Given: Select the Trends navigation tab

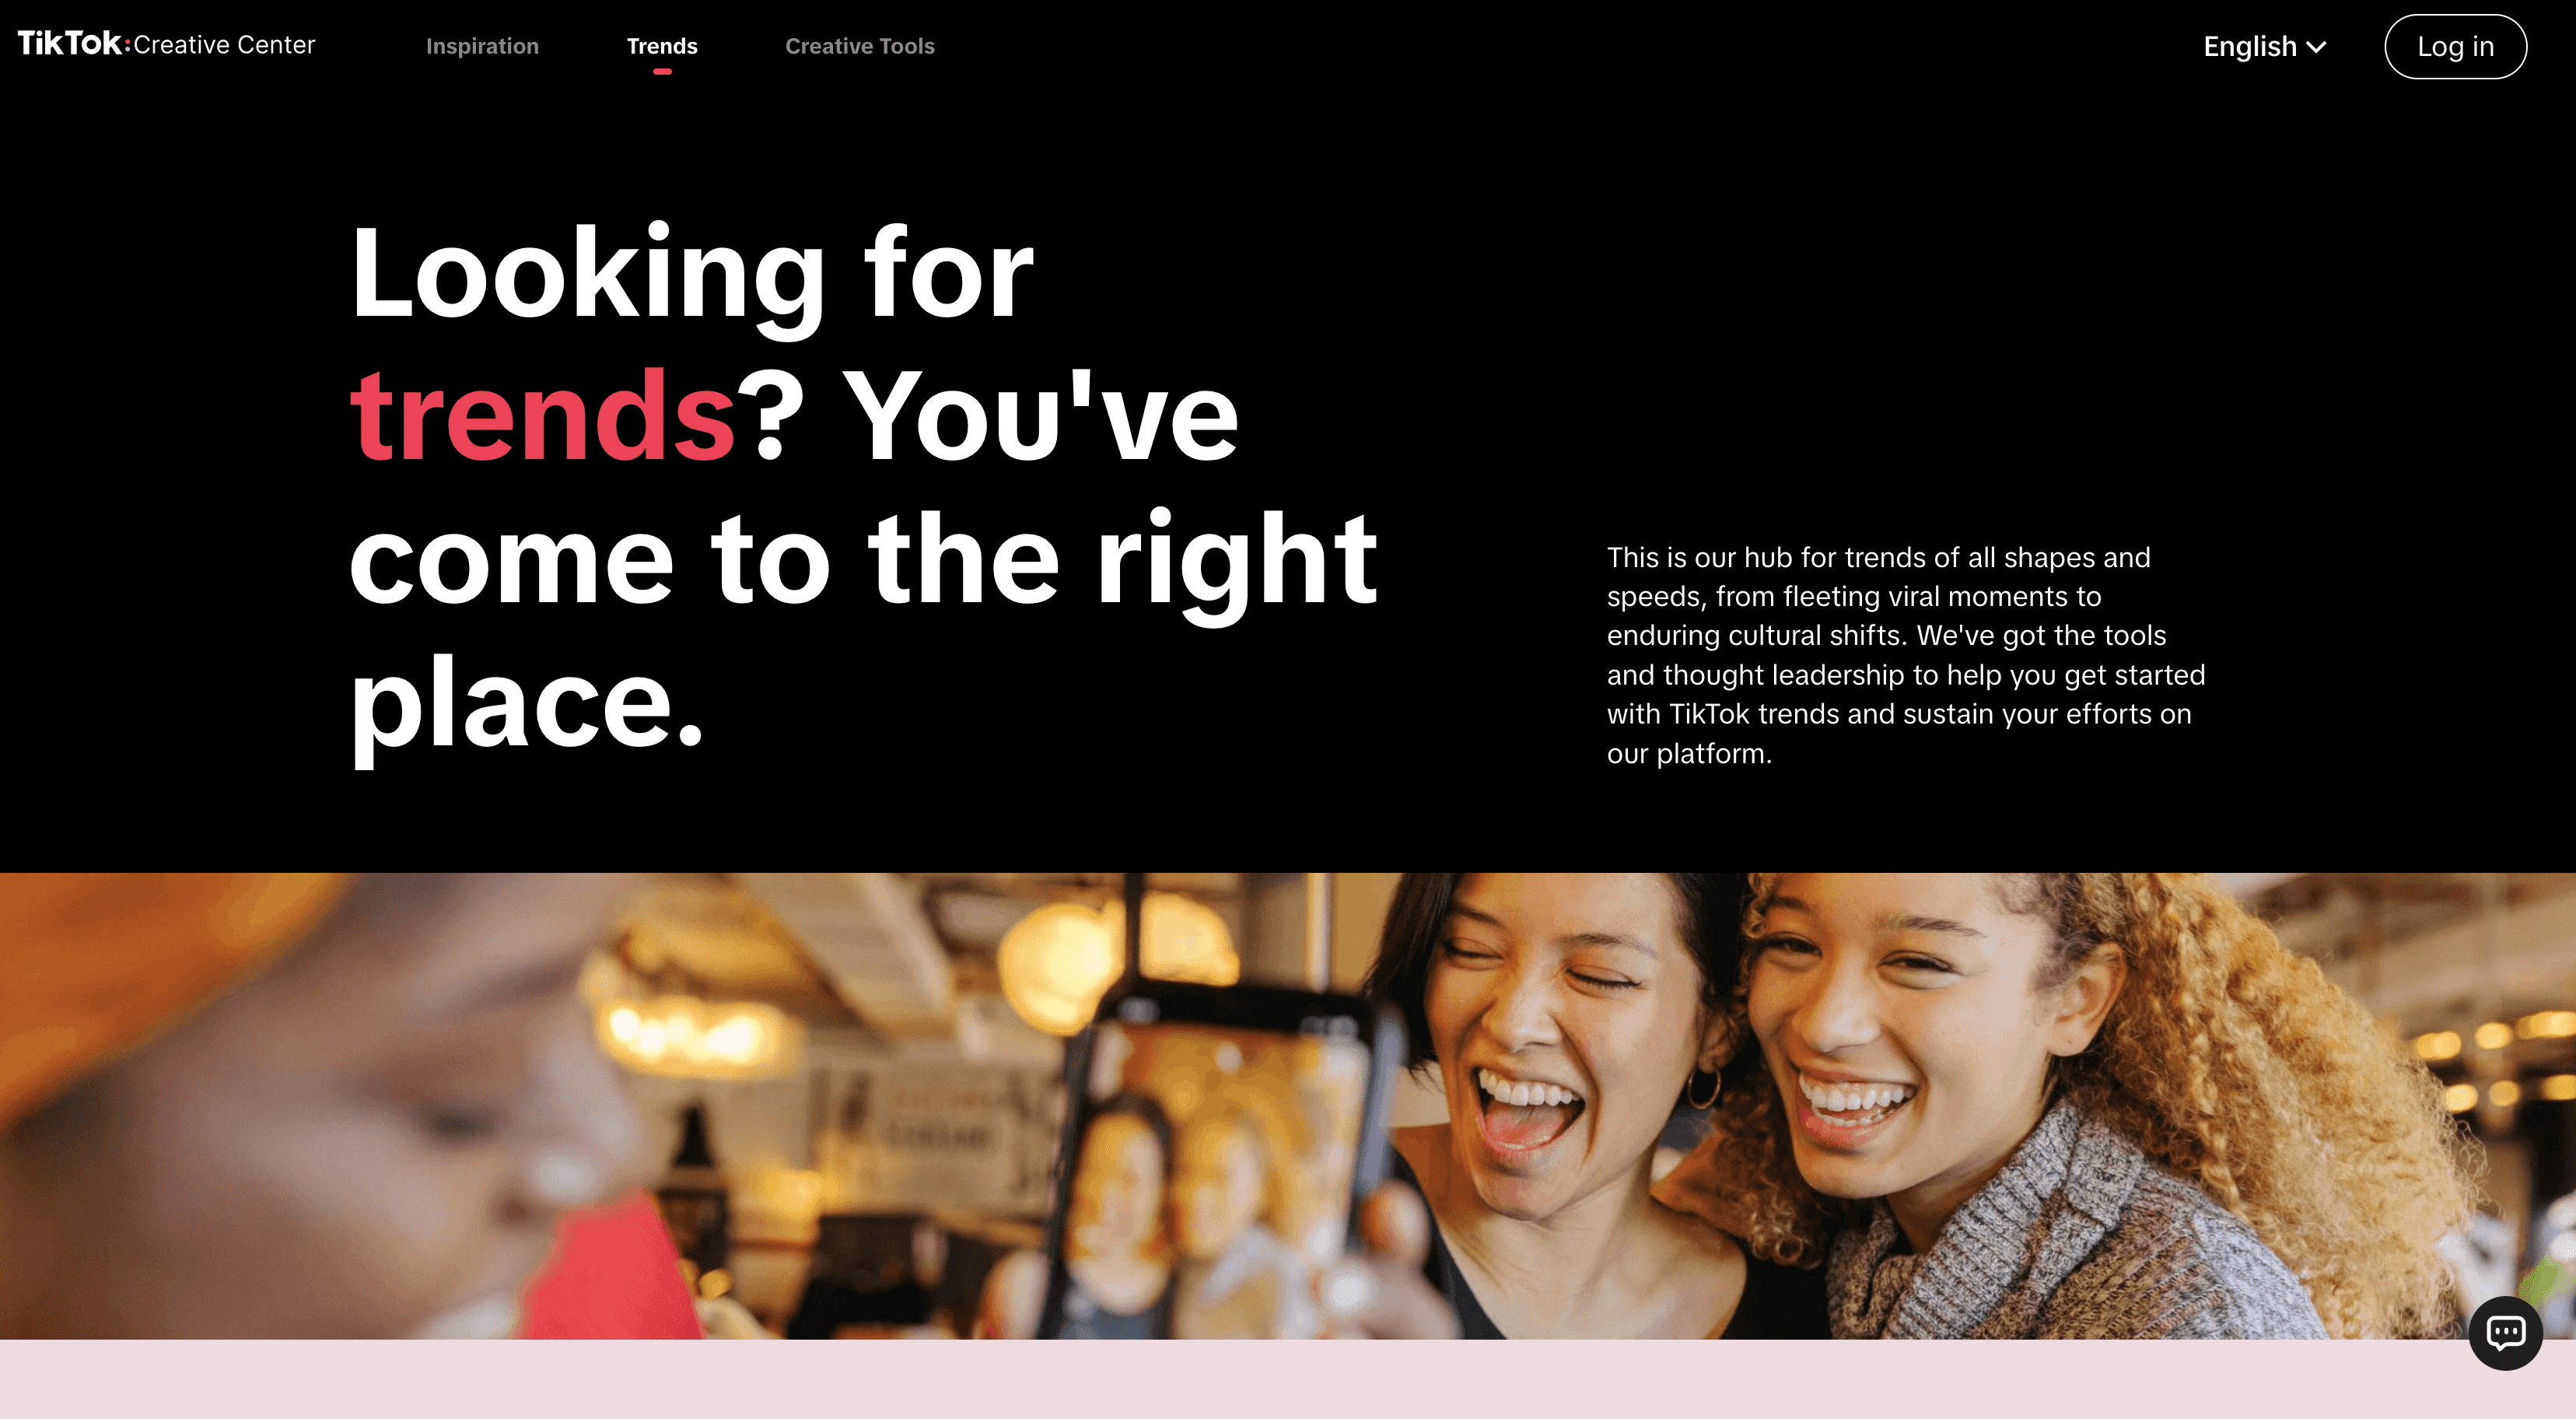Looking at the screenshot, I should tap(662, 46).
